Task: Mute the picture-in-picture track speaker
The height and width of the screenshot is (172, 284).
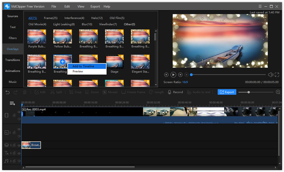Action: (19, 136)
